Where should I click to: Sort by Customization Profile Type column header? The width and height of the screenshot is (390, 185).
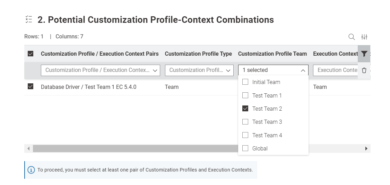click(198, 54)
